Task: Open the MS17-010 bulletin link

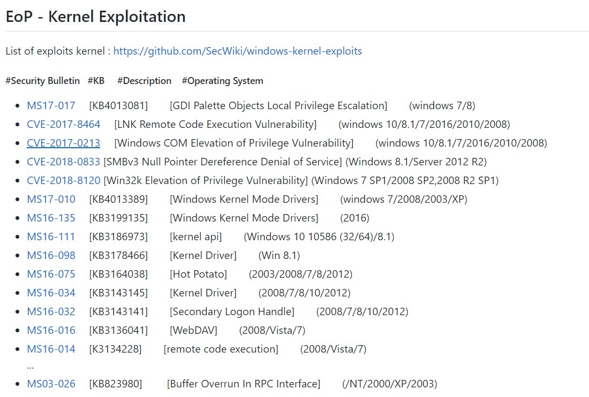Action: coord(51,200)
